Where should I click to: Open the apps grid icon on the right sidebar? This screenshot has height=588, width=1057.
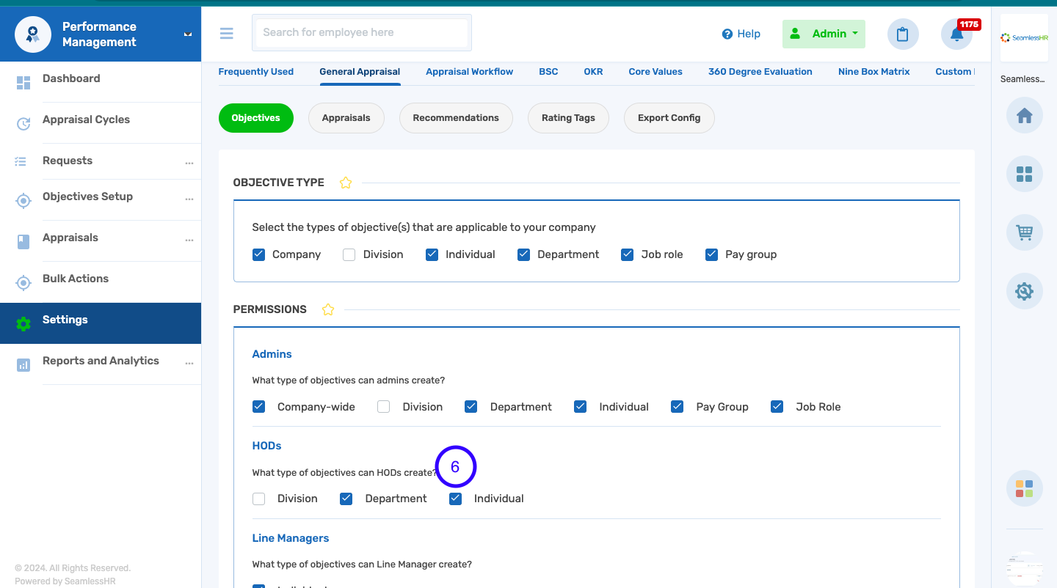coord(1024,174)
